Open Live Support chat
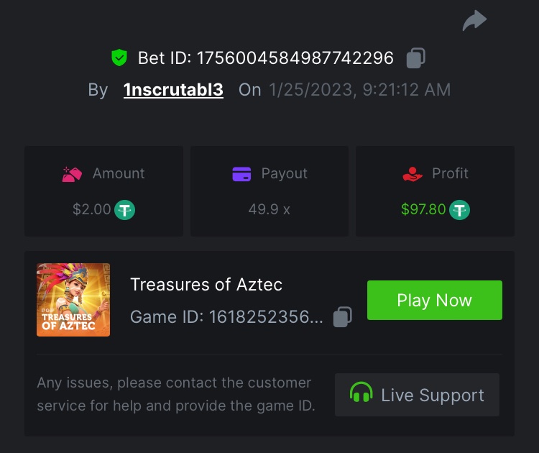The height and width of the screenshot is (453, 539). click(417, 395)
